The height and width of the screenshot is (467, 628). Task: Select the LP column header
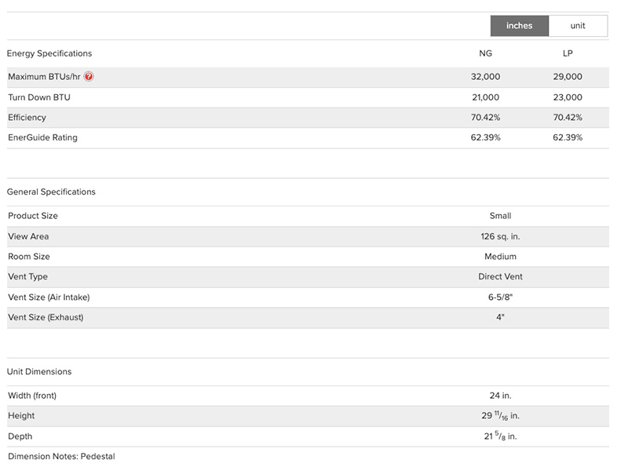(x=568, y=53)
